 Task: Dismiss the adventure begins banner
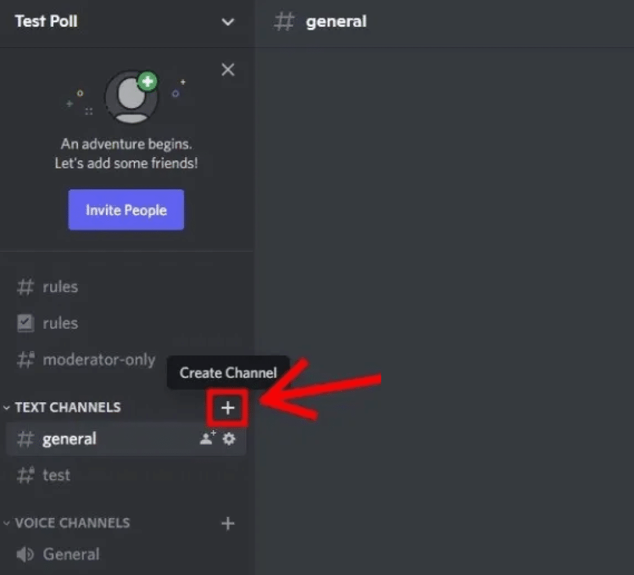[227, 69]
